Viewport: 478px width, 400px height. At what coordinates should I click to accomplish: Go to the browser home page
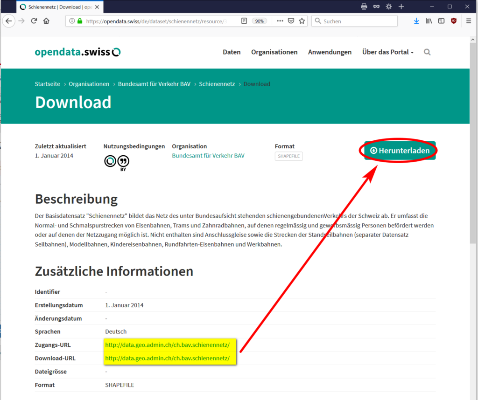click(x=46, y=21)
